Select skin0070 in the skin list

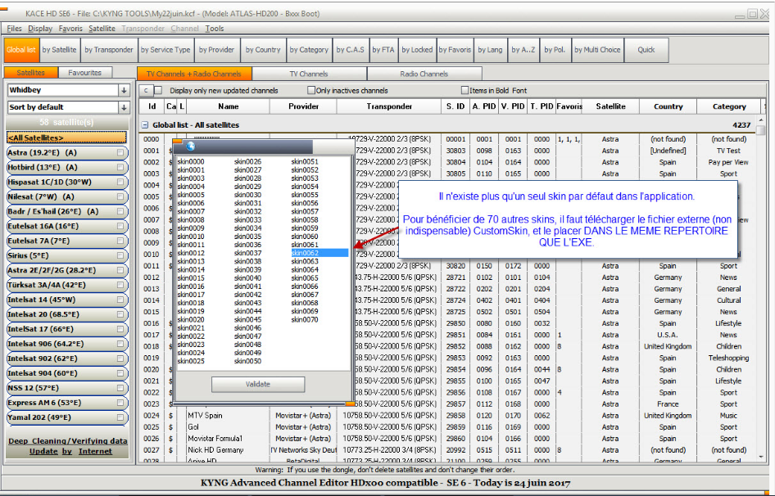305,320
